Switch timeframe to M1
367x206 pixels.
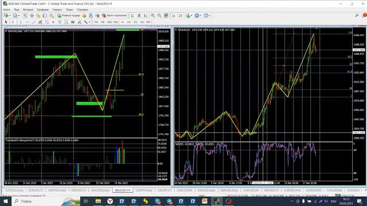coord(96,22)
